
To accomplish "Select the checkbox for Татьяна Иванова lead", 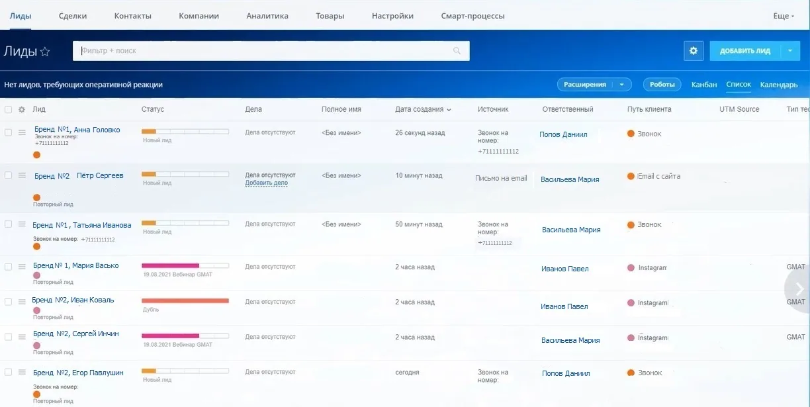I will pyautogui.click(x=9, y=224).
